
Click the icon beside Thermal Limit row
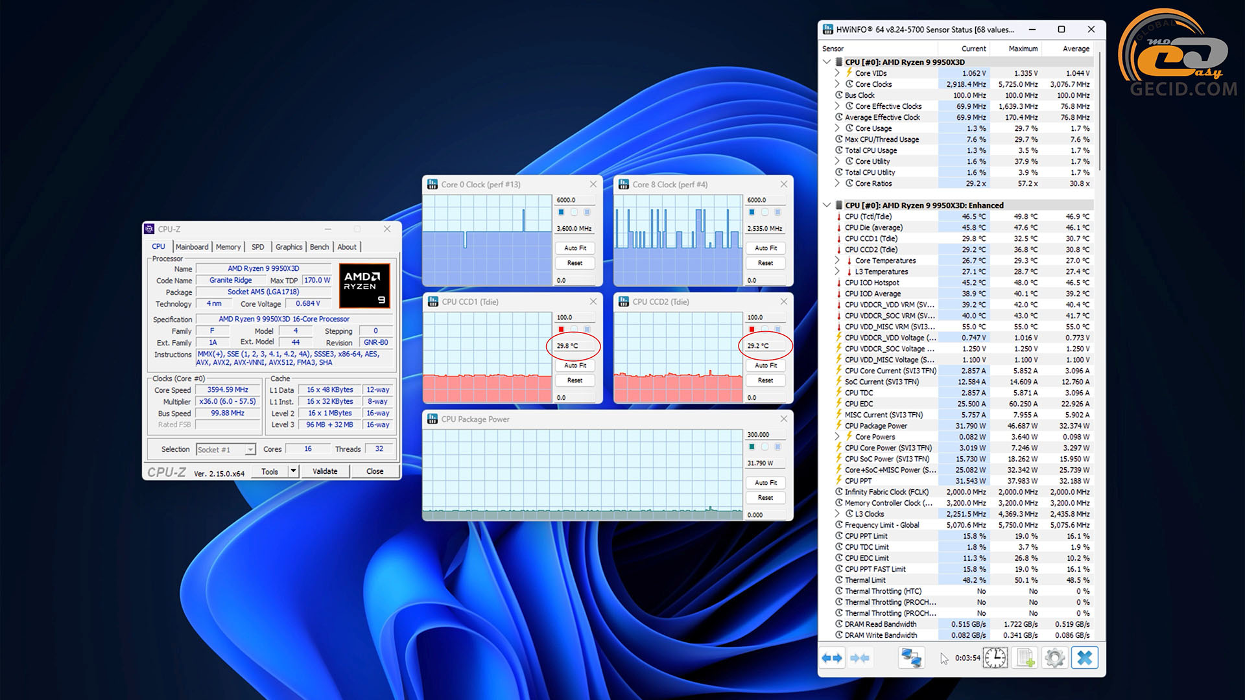click(x=838, y=580)
